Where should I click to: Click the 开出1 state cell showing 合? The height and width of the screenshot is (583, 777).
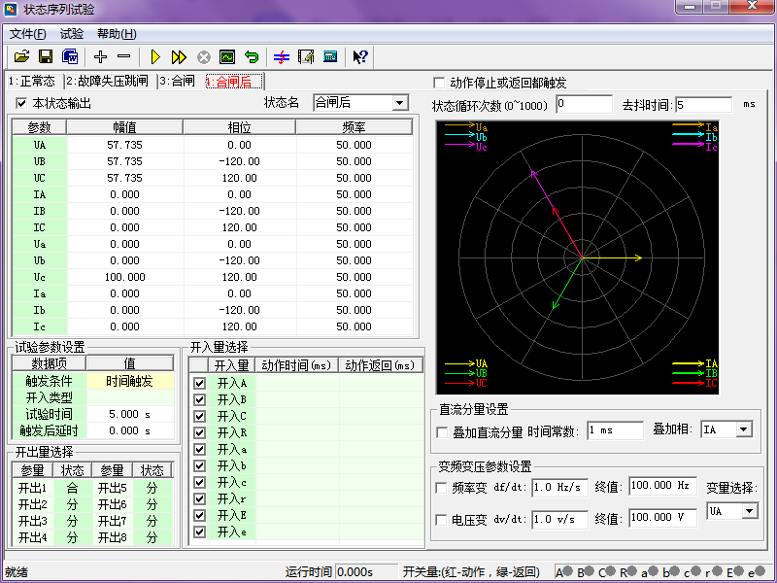pos(72,488)
